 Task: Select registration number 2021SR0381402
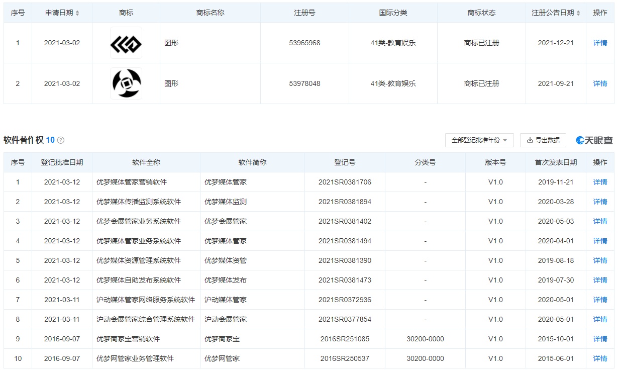345,221
